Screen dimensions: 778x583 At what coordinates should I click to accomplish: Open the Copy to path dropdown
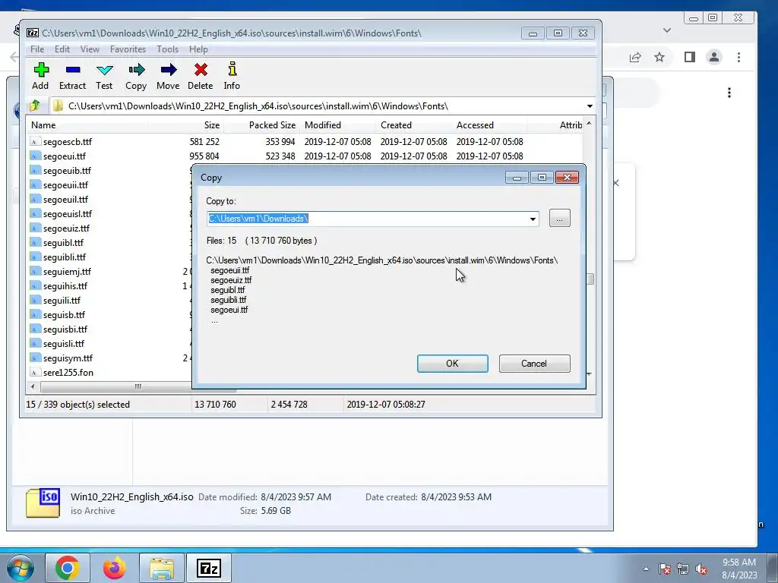point(533,219)
